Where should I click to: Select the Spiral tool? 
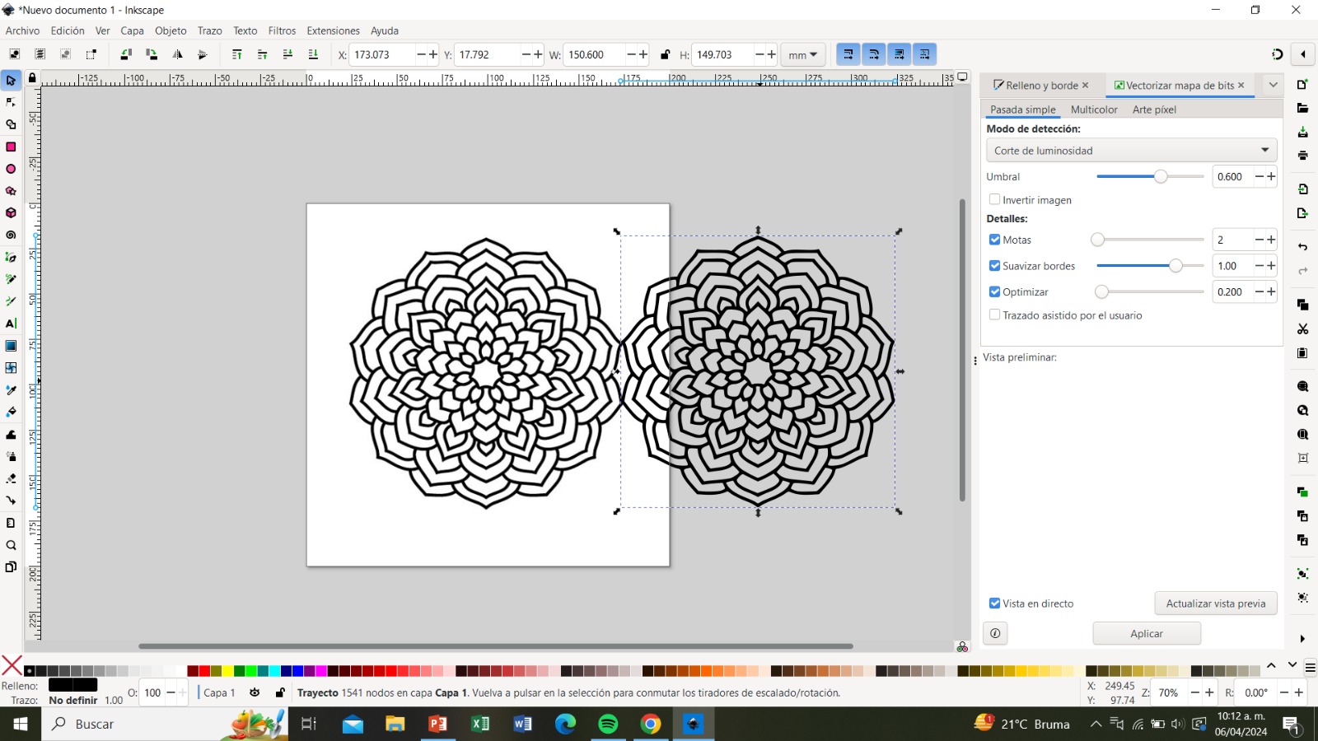coord(11,235)
